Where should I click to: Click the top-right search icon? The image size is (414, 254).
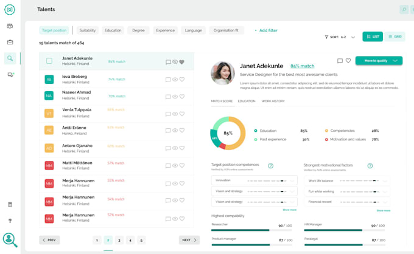[x=404, y=10]
